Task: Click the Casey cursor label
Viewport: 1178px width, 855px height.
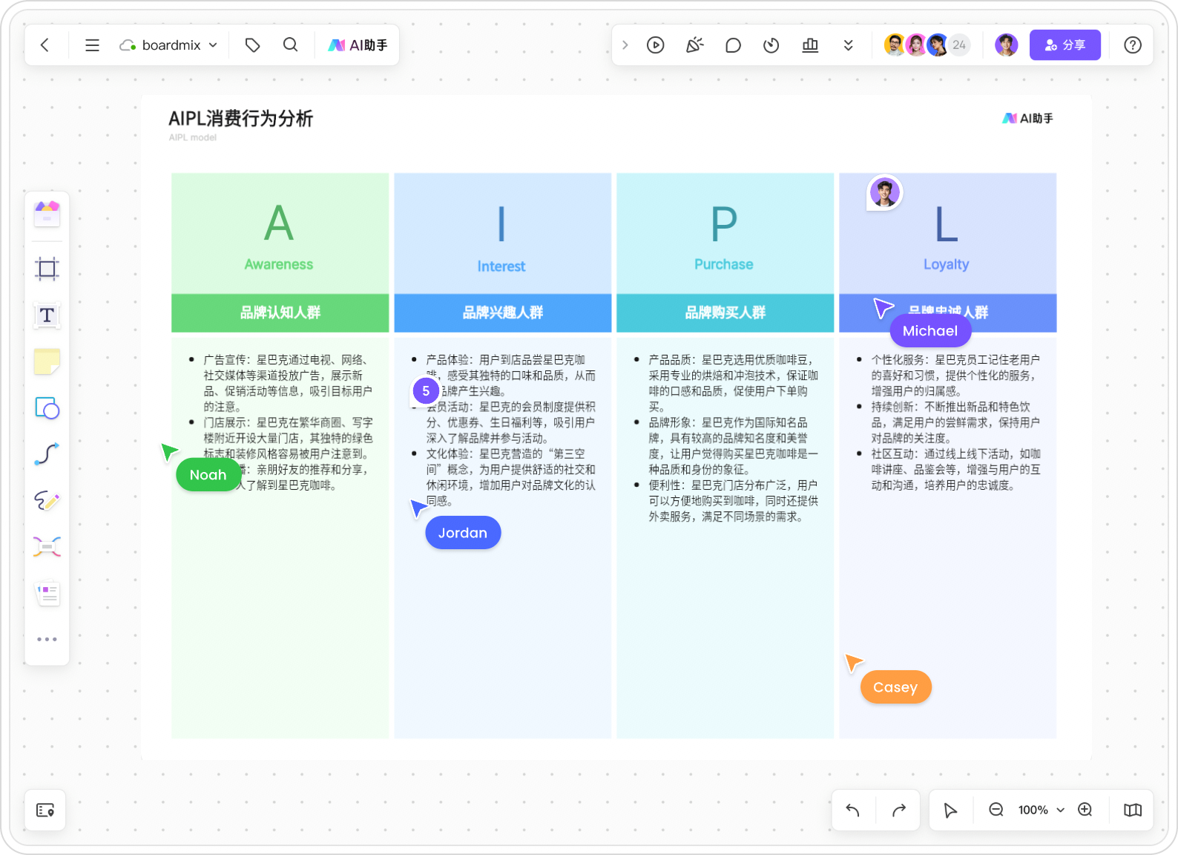Action: (895, 687)
